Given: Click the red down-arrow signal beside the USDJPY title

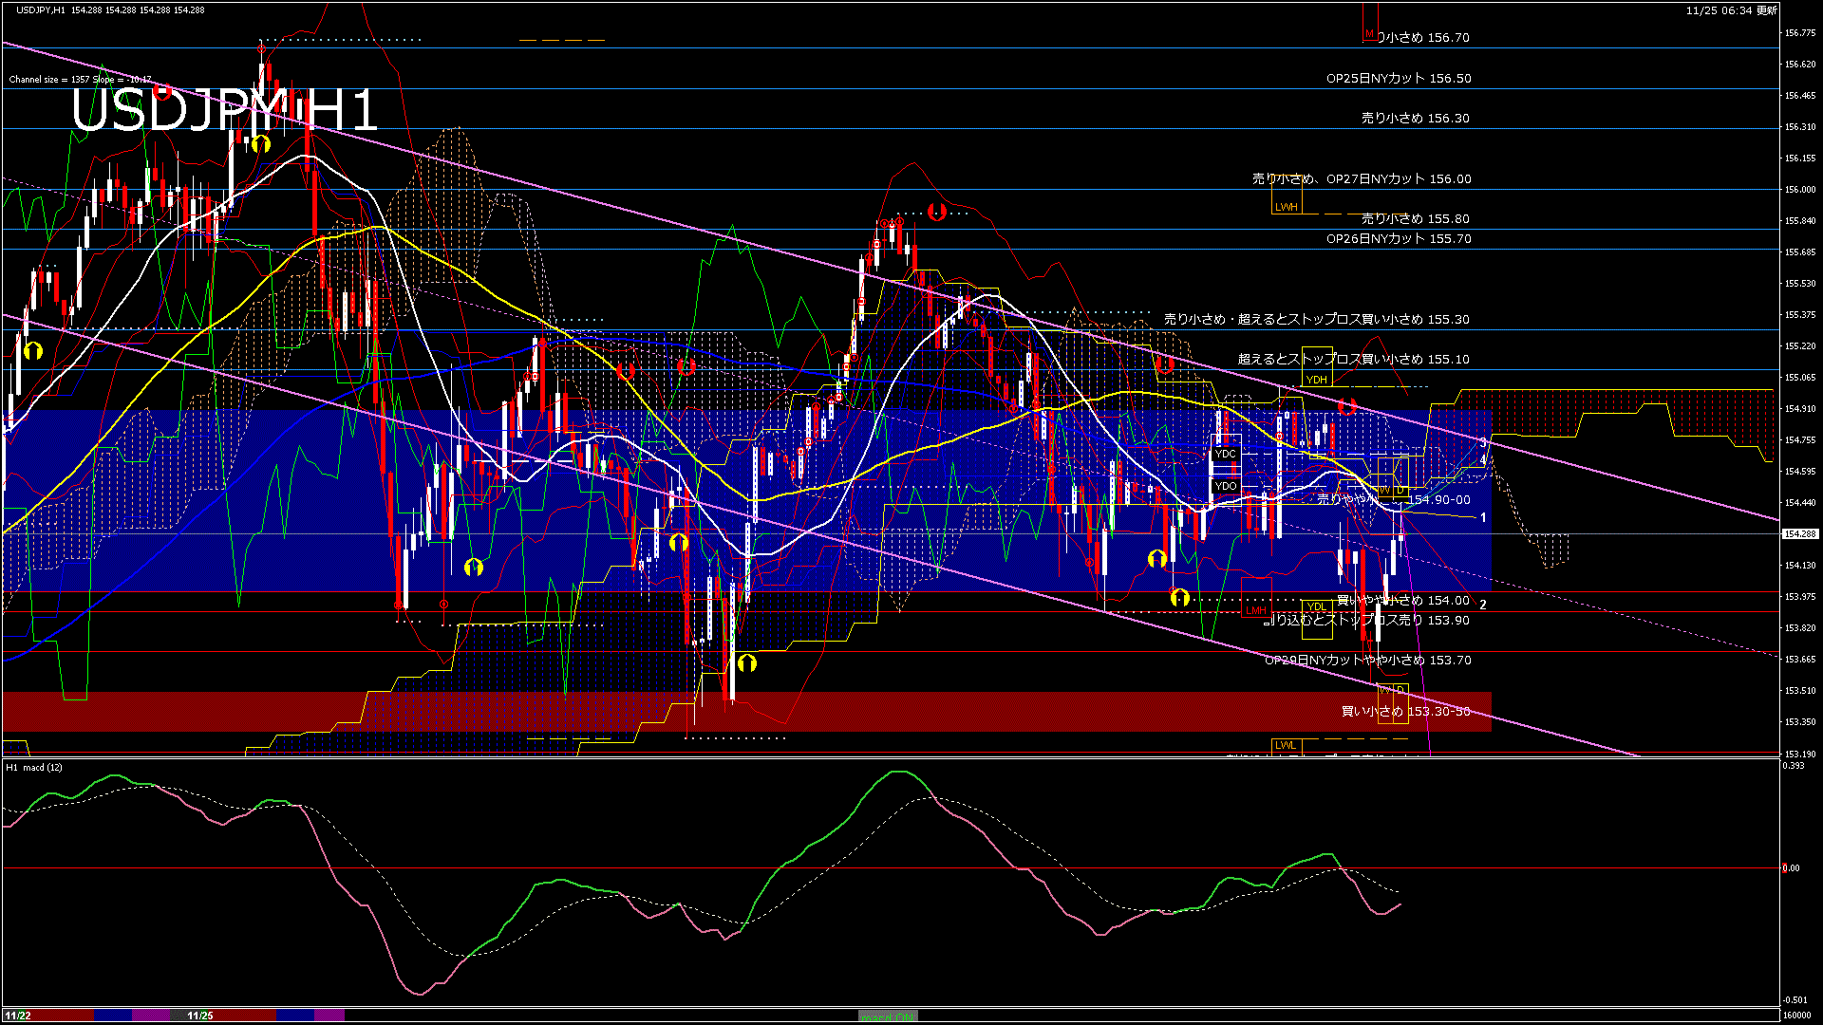Looking at the screenshot, I should tap(162, 92).
